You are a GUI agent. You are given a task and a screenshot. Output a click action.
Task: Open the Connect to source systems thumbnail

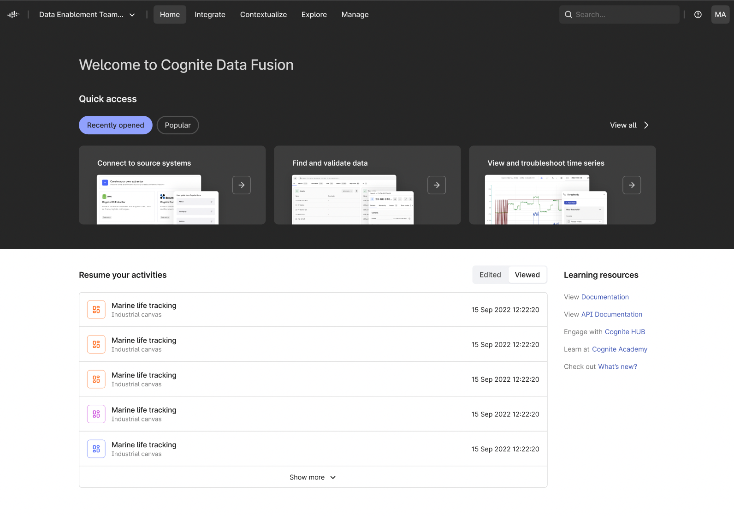158,200
